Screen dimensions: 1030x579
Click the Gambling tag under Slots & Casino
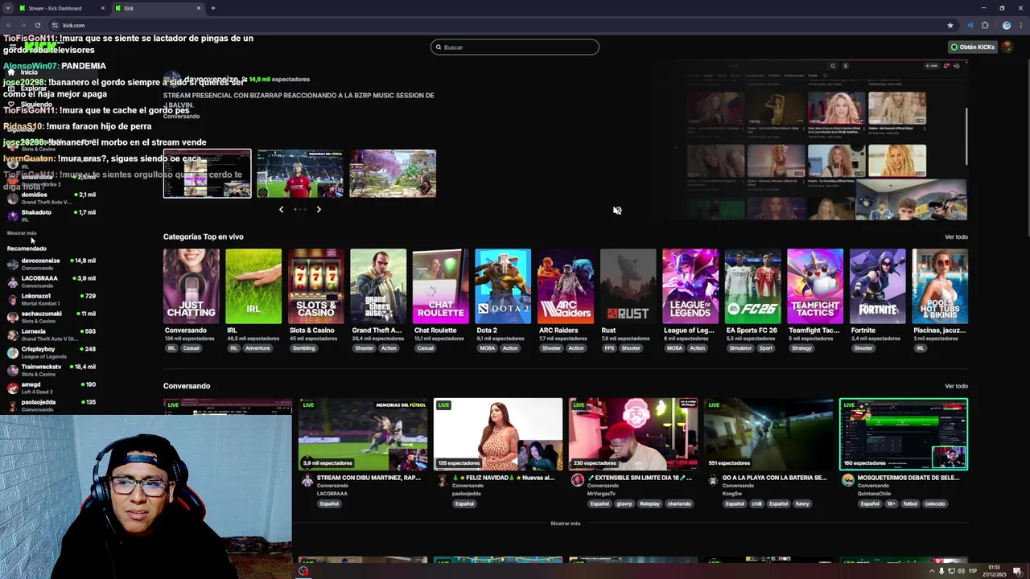click(x=304, y=348)
